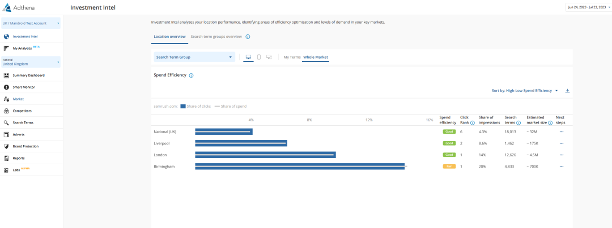The width and height of the screenshot is (612, 228).
Task: Click info icon beside Click Rank header
Action: 472,122
